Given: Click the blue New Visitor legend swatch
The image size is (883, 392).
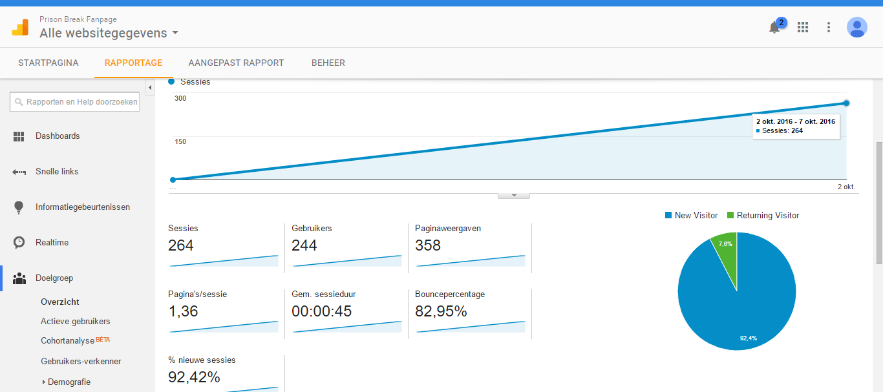Looking at the screenshot, I should [668, 216].
